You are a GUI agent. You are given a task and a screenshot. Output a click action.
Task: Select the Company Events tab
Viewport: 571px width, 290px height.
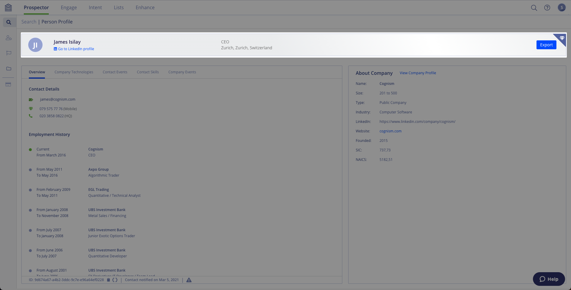[182, 72]
